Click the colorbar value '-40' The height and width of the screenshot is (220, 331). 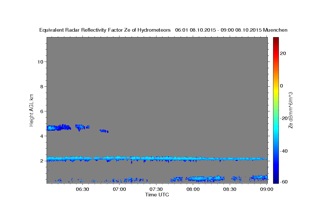[284, 151]
